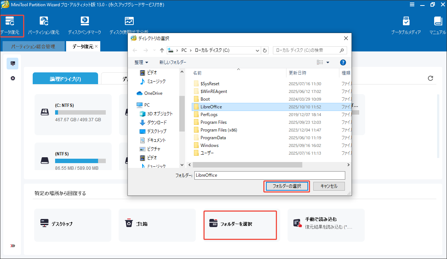Open the ブータブルメディア builder

point(406,26)
